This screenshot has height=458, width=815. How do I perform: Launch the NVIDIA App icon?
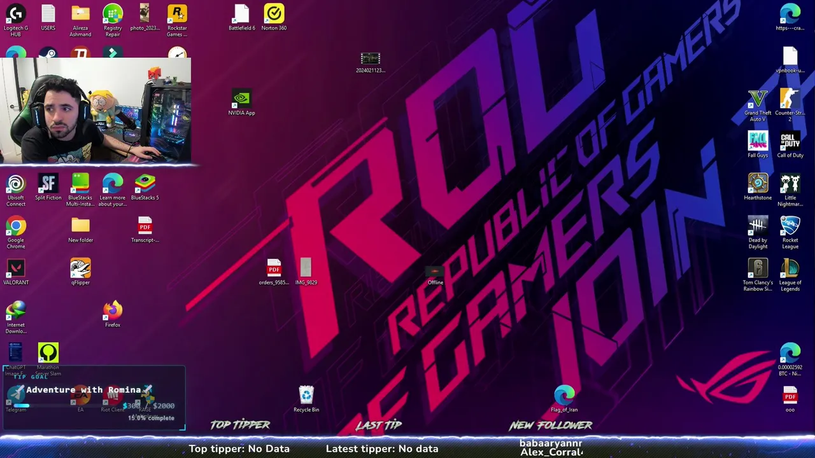[241, 103]
